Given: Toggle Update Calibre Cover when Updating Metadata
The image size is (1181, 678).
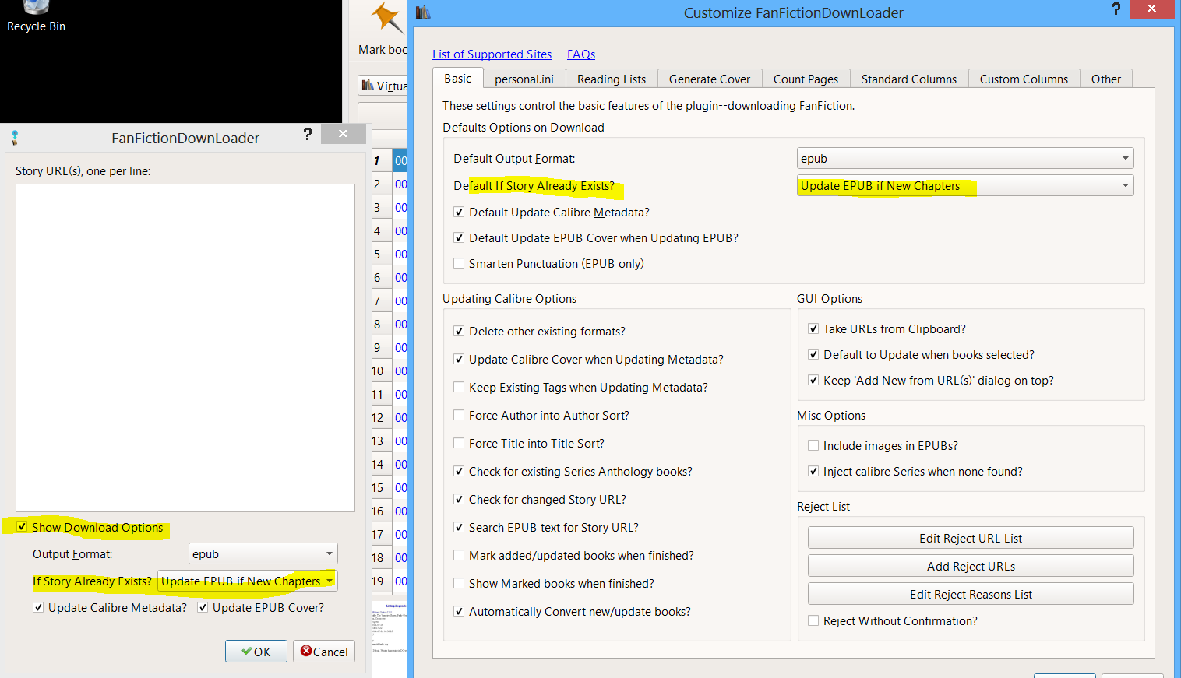Looking at the screenshot, I should [459, 359].
